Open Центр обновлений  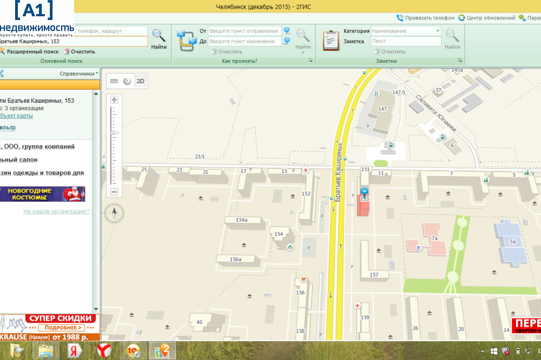click(x=486, y=18)
